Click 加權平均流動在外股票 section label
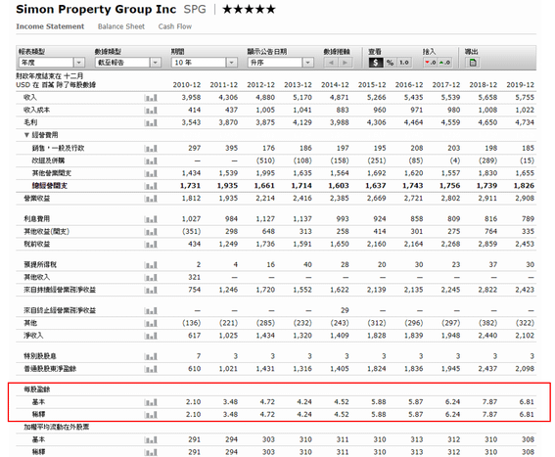This screenshot has height=457, width=555. pos(56,428)
